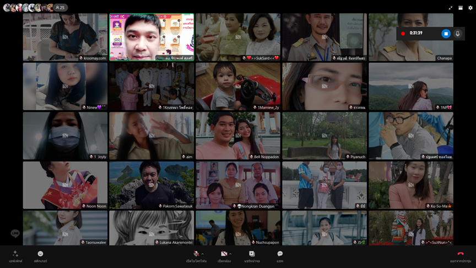Click the participant avatars strip
This screenshot has width=476, height=268.
tap(28, 8)
